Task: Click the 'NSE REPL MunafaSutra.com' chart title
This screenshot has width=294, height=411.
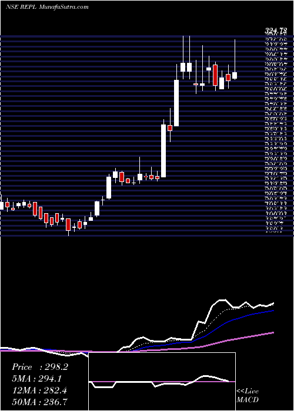Action: click(47, 7)
